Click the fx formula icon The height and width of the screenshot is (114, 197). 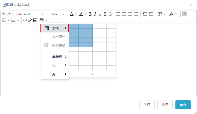[171, 14]
